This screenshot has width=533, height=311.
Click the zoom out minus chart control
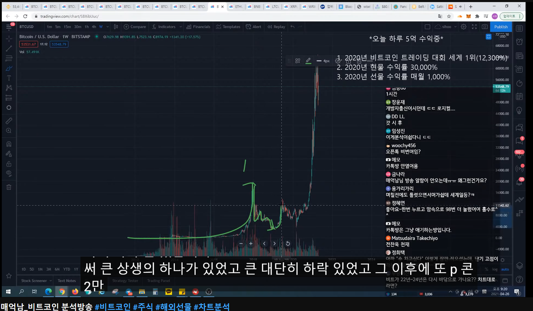click(x=241, y=244)
